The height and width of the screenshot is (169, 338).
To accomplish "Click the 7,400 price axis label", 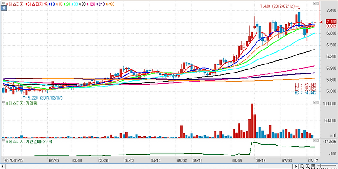I will [x=331, y=10].
